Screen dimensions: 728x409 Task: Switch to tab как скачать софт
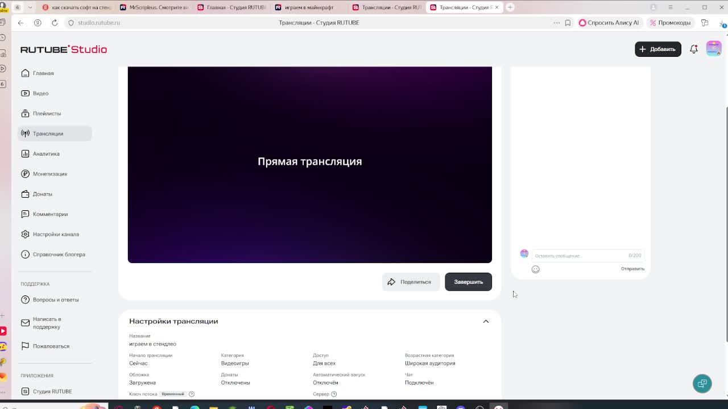77,7
